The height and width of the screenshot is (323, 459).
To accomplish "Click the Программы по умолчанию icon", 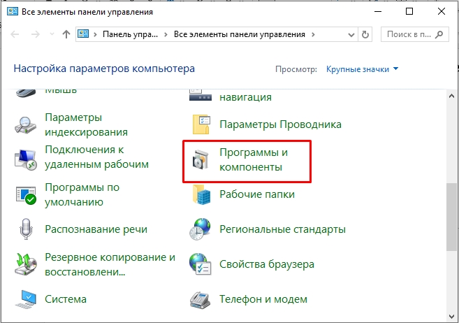I will click(27, 195).
